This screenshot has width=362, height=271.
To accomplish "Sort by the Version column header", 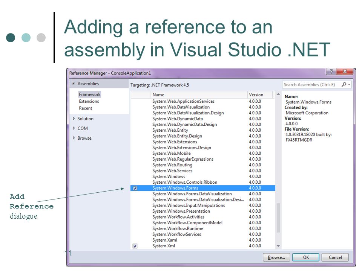I will point(260,95).
